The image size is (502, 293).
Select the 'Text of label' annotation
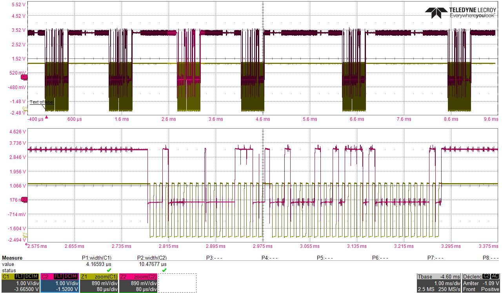[42, 102]
